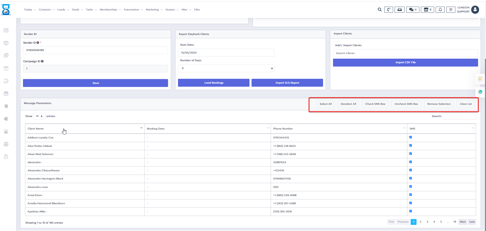Screen dimensions: 486x231
Task: Click the help question mark icon
Action: point(451,10)
